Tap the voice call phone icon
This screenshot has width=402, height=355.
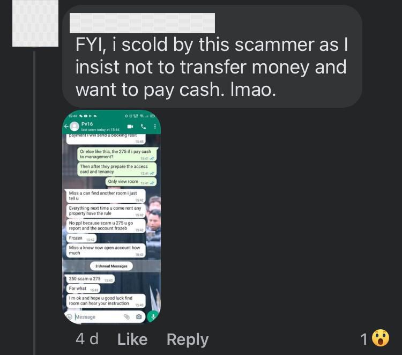144,127
